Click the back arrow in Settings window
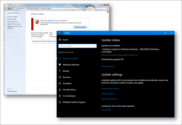 (60, 33)
